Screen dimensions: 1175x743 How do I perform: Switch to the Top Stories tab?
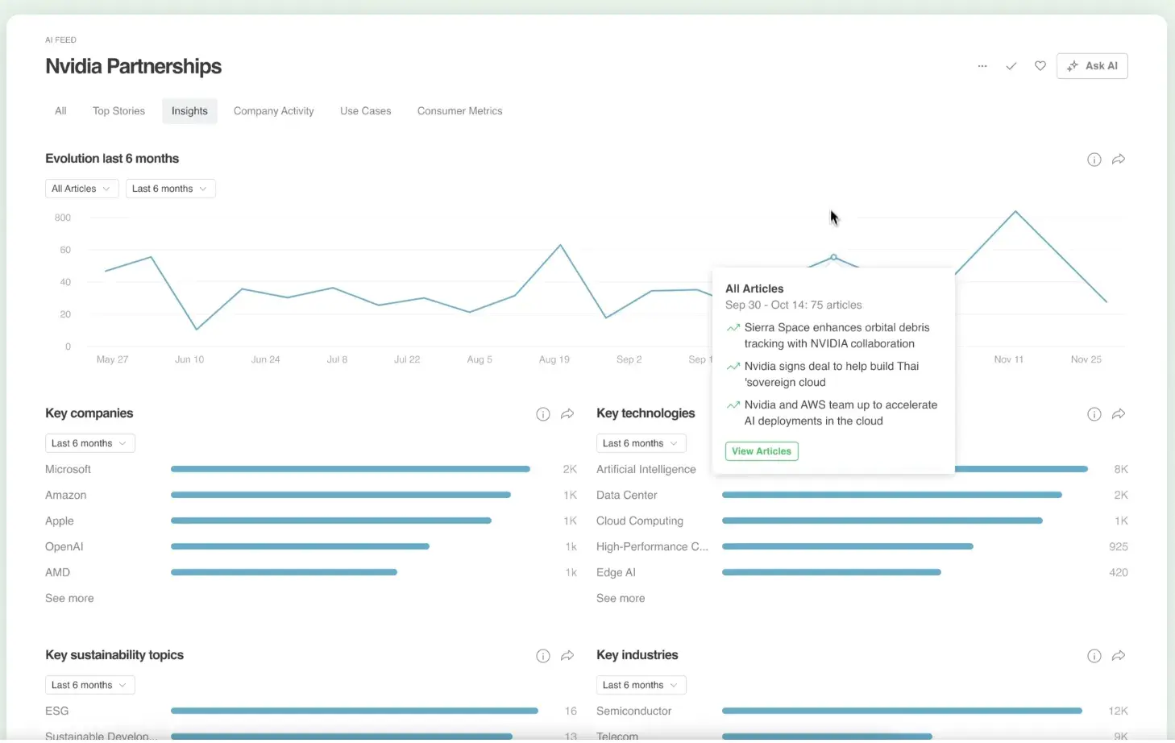[118, 111]
